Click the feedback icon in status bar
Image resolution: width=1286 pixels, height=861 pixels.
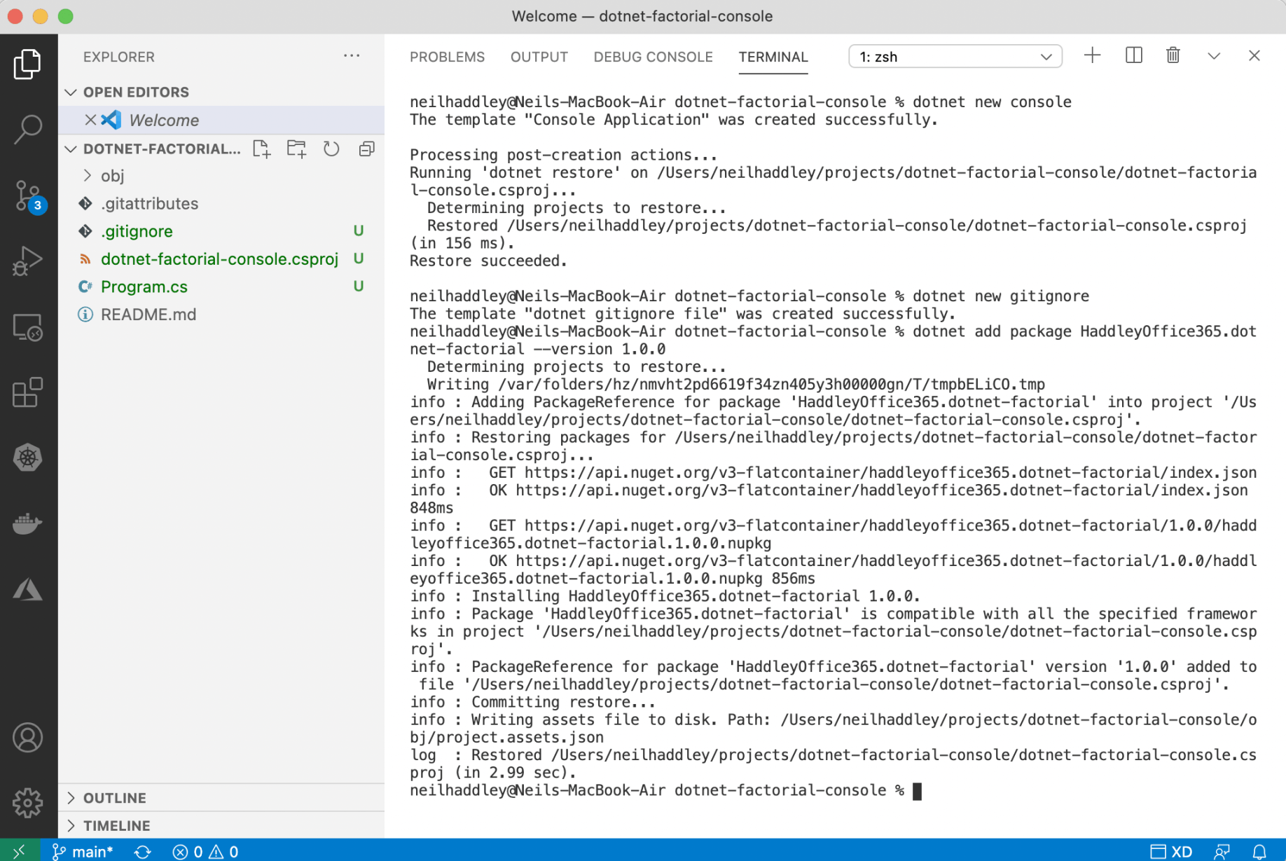coord(1222,851)
